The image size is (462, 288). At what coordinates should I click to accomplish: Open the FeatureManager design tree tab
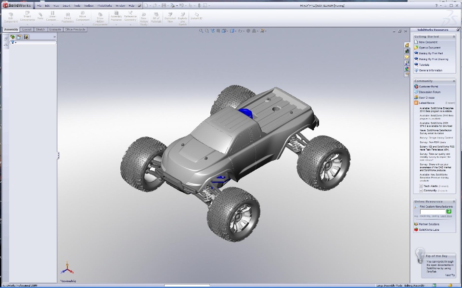coord(13,37)
